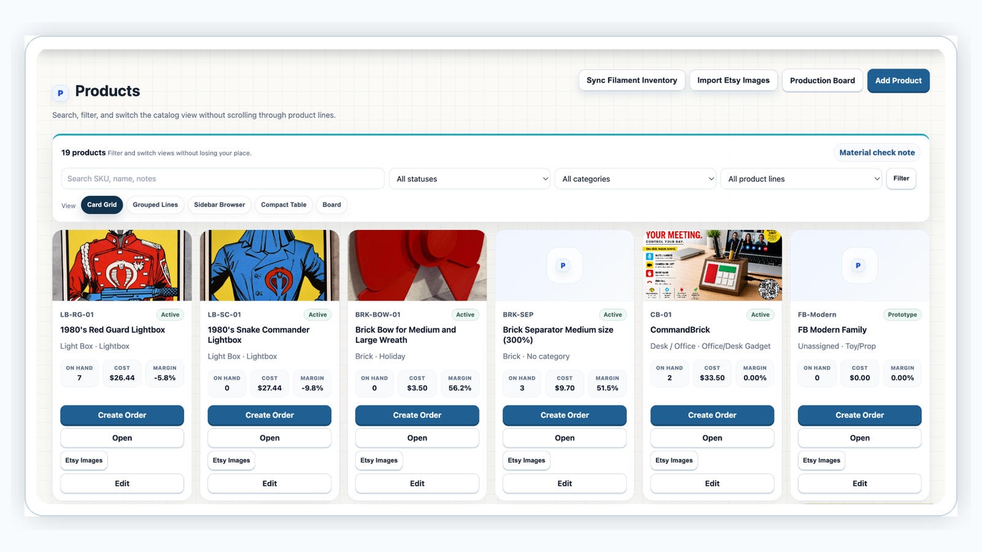This screenshot has width=982, height=552.
Task: Click the $27.44 cost on LB-SC-01
Action: pyautogui.click(x=269, y=388)
